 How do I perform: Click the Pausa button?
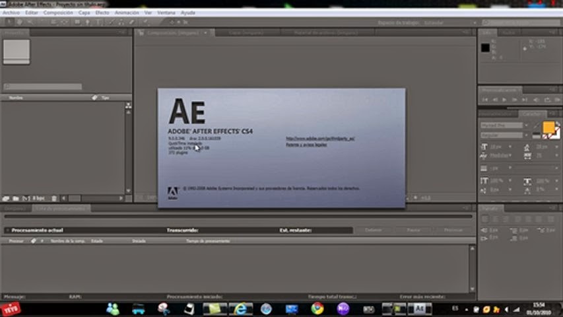point(413,230)
